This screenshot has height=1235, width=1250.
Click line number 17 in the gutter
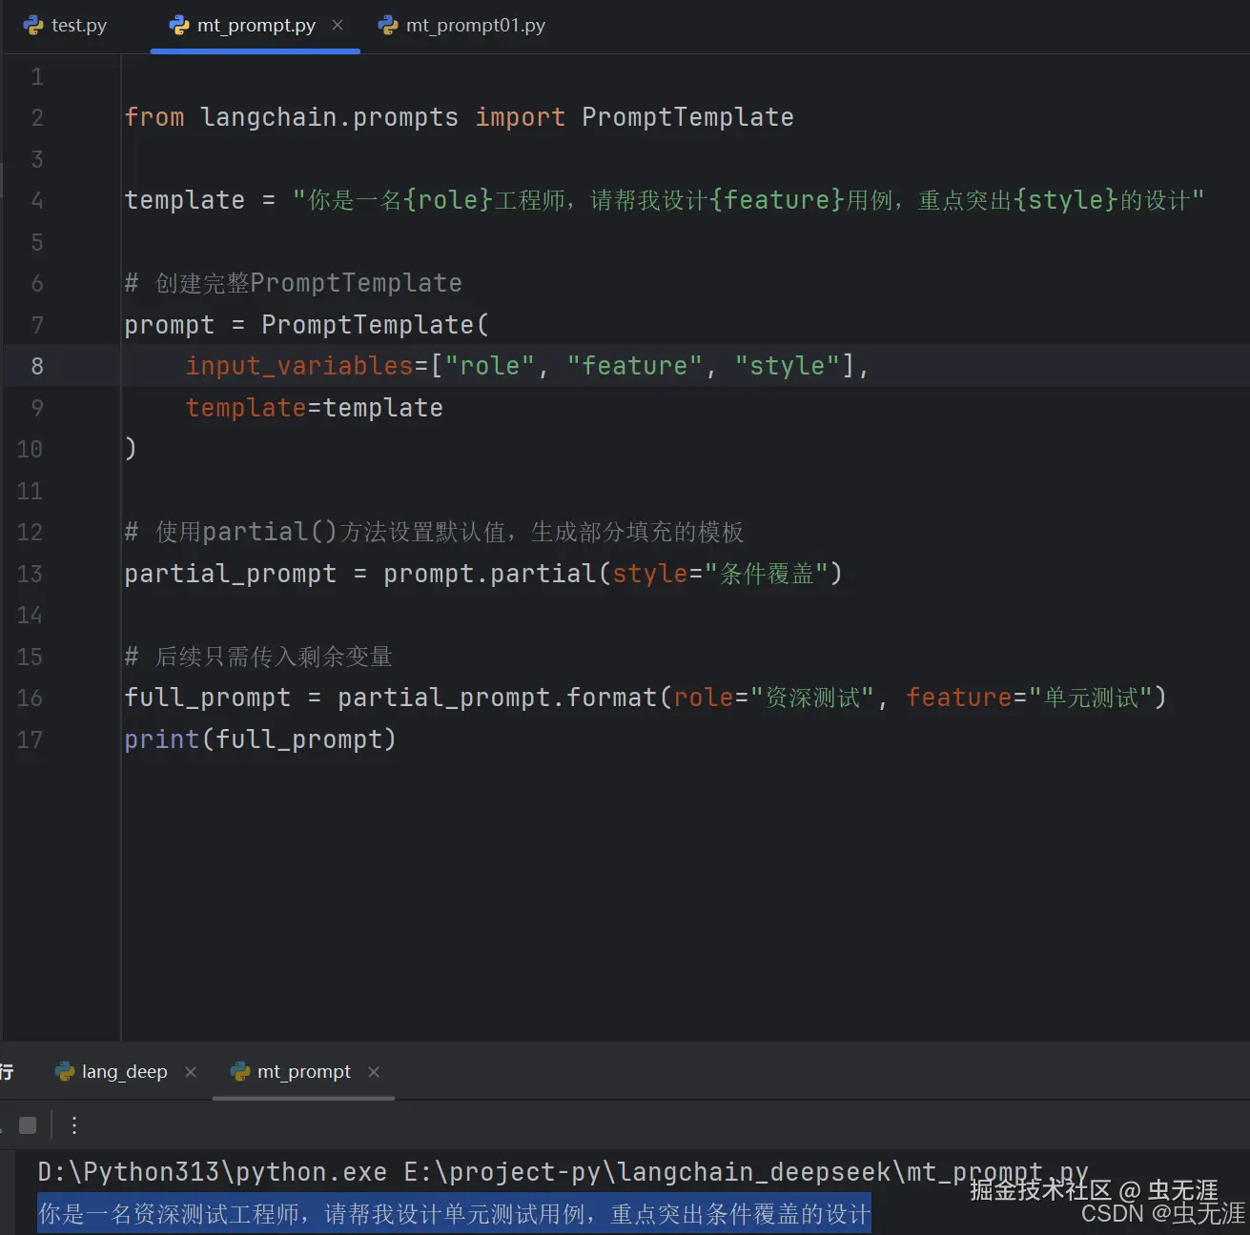tap(30, 739)
